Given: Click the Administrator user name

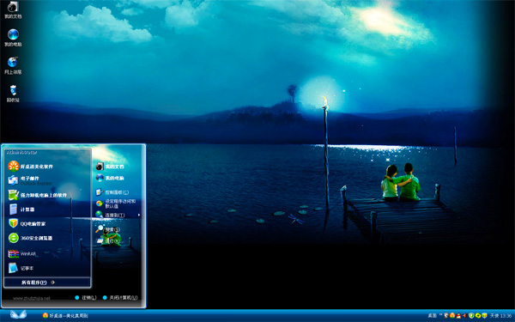Looking at the screenshot, I should coord(22,153).
